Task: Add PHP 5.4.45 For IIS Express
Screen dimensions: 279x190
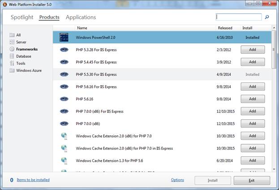Action: (253, 62)
